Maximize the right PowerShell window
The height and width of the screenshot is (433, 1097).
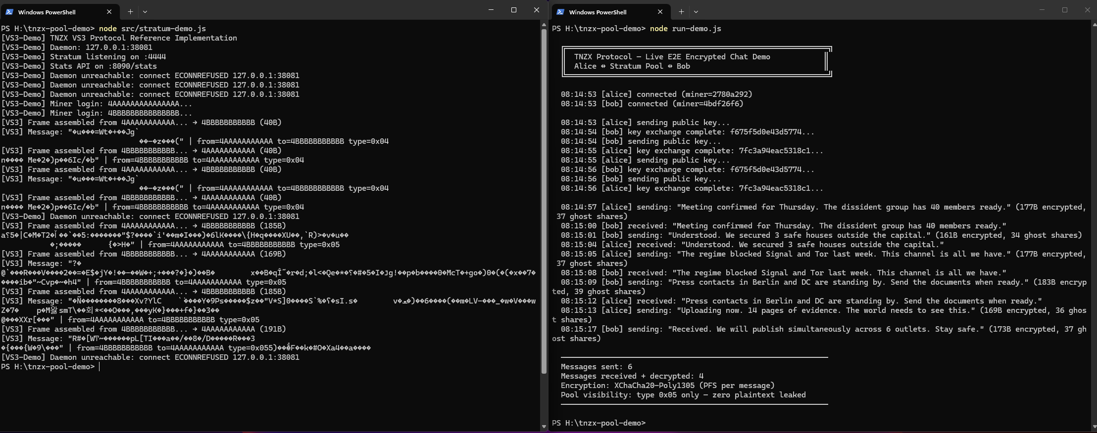(x=1065, y=10)
